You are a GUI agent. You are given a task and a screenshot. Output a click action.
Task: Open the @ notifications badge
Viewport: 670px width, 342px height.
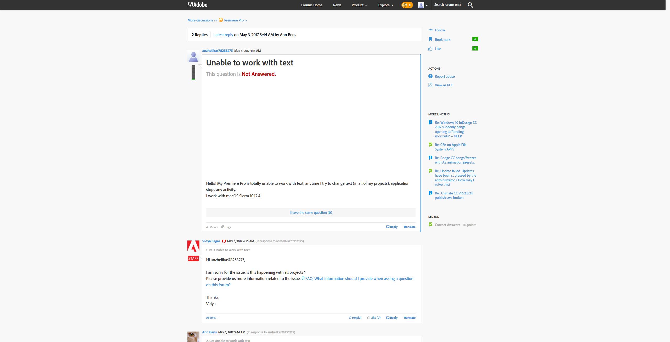click(x=407, y=5)
